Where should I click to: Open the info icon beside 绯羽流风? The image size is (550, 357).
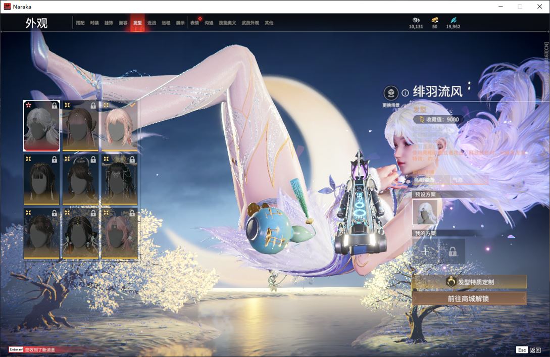tap(405, 93)
